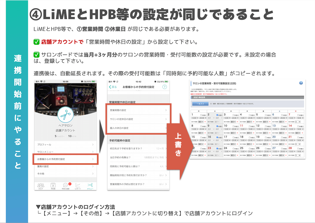Uncheck 休業日 for day 16
Image resolution: width=315 pixels, height=223 pixels.
[217, 137]
